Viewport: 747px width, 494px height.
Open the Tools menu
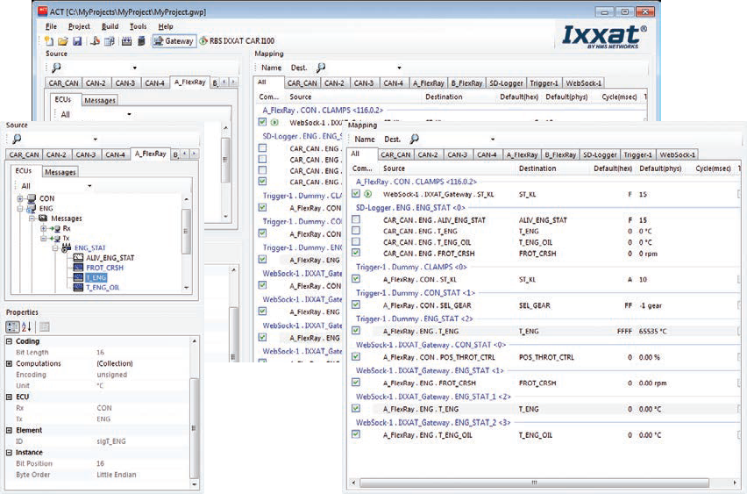pos(139,26)
